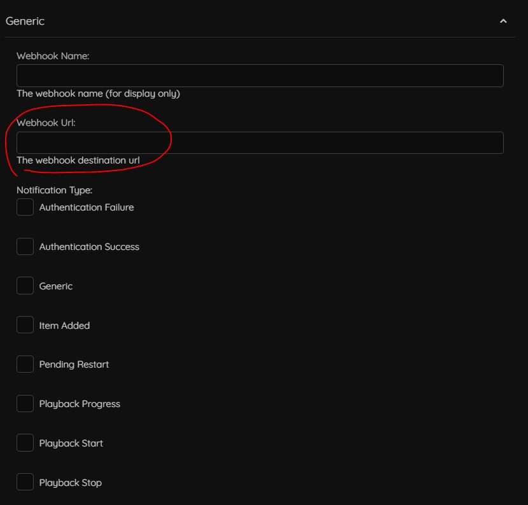Enable Playback Progress notifications
This screenshot has width=528, height=505.
click(25, 403)
